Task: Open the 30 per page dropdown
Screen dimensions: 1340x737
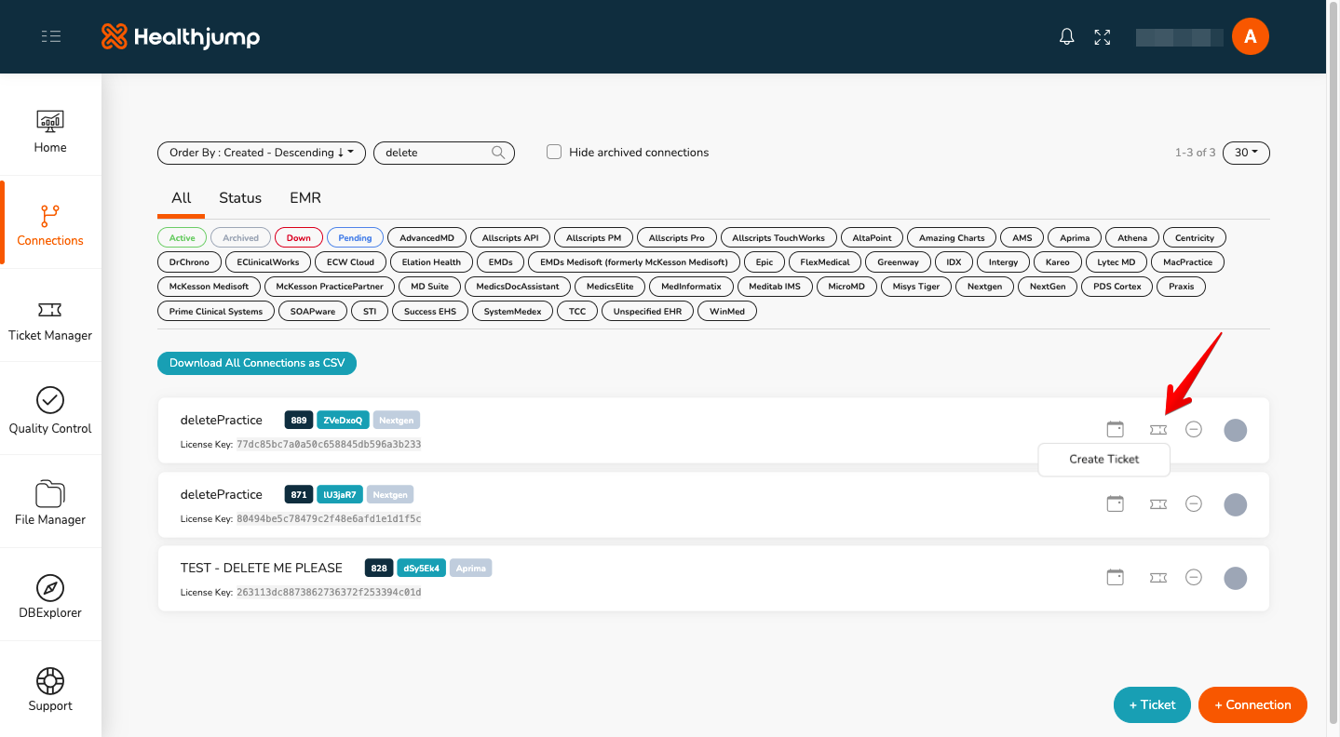Action: click(1246, 153)
